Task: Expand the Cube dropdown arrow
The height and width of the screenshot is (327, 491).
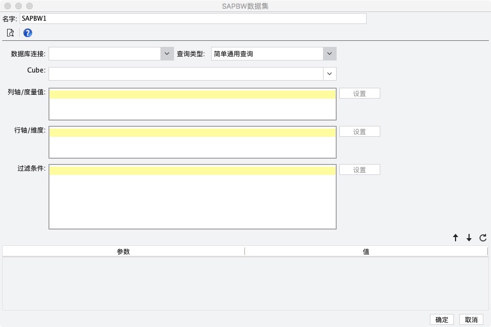Action: click(330, 74)
